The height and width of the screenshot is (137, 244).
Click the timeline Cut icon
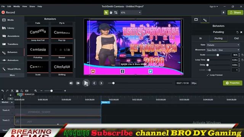click(x=12, y=91)
